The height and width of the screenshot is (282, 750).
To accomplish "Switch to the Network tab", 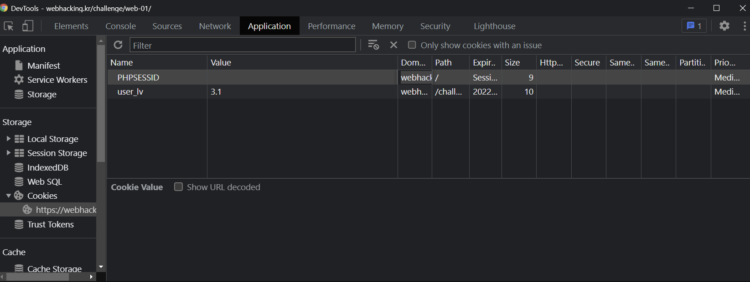I will [x=215, y=26].
